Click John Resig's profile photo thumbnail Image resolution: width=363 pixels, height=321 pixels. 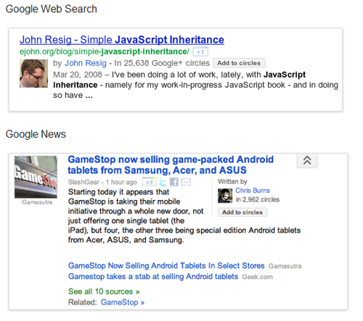[x=33, y=73]
